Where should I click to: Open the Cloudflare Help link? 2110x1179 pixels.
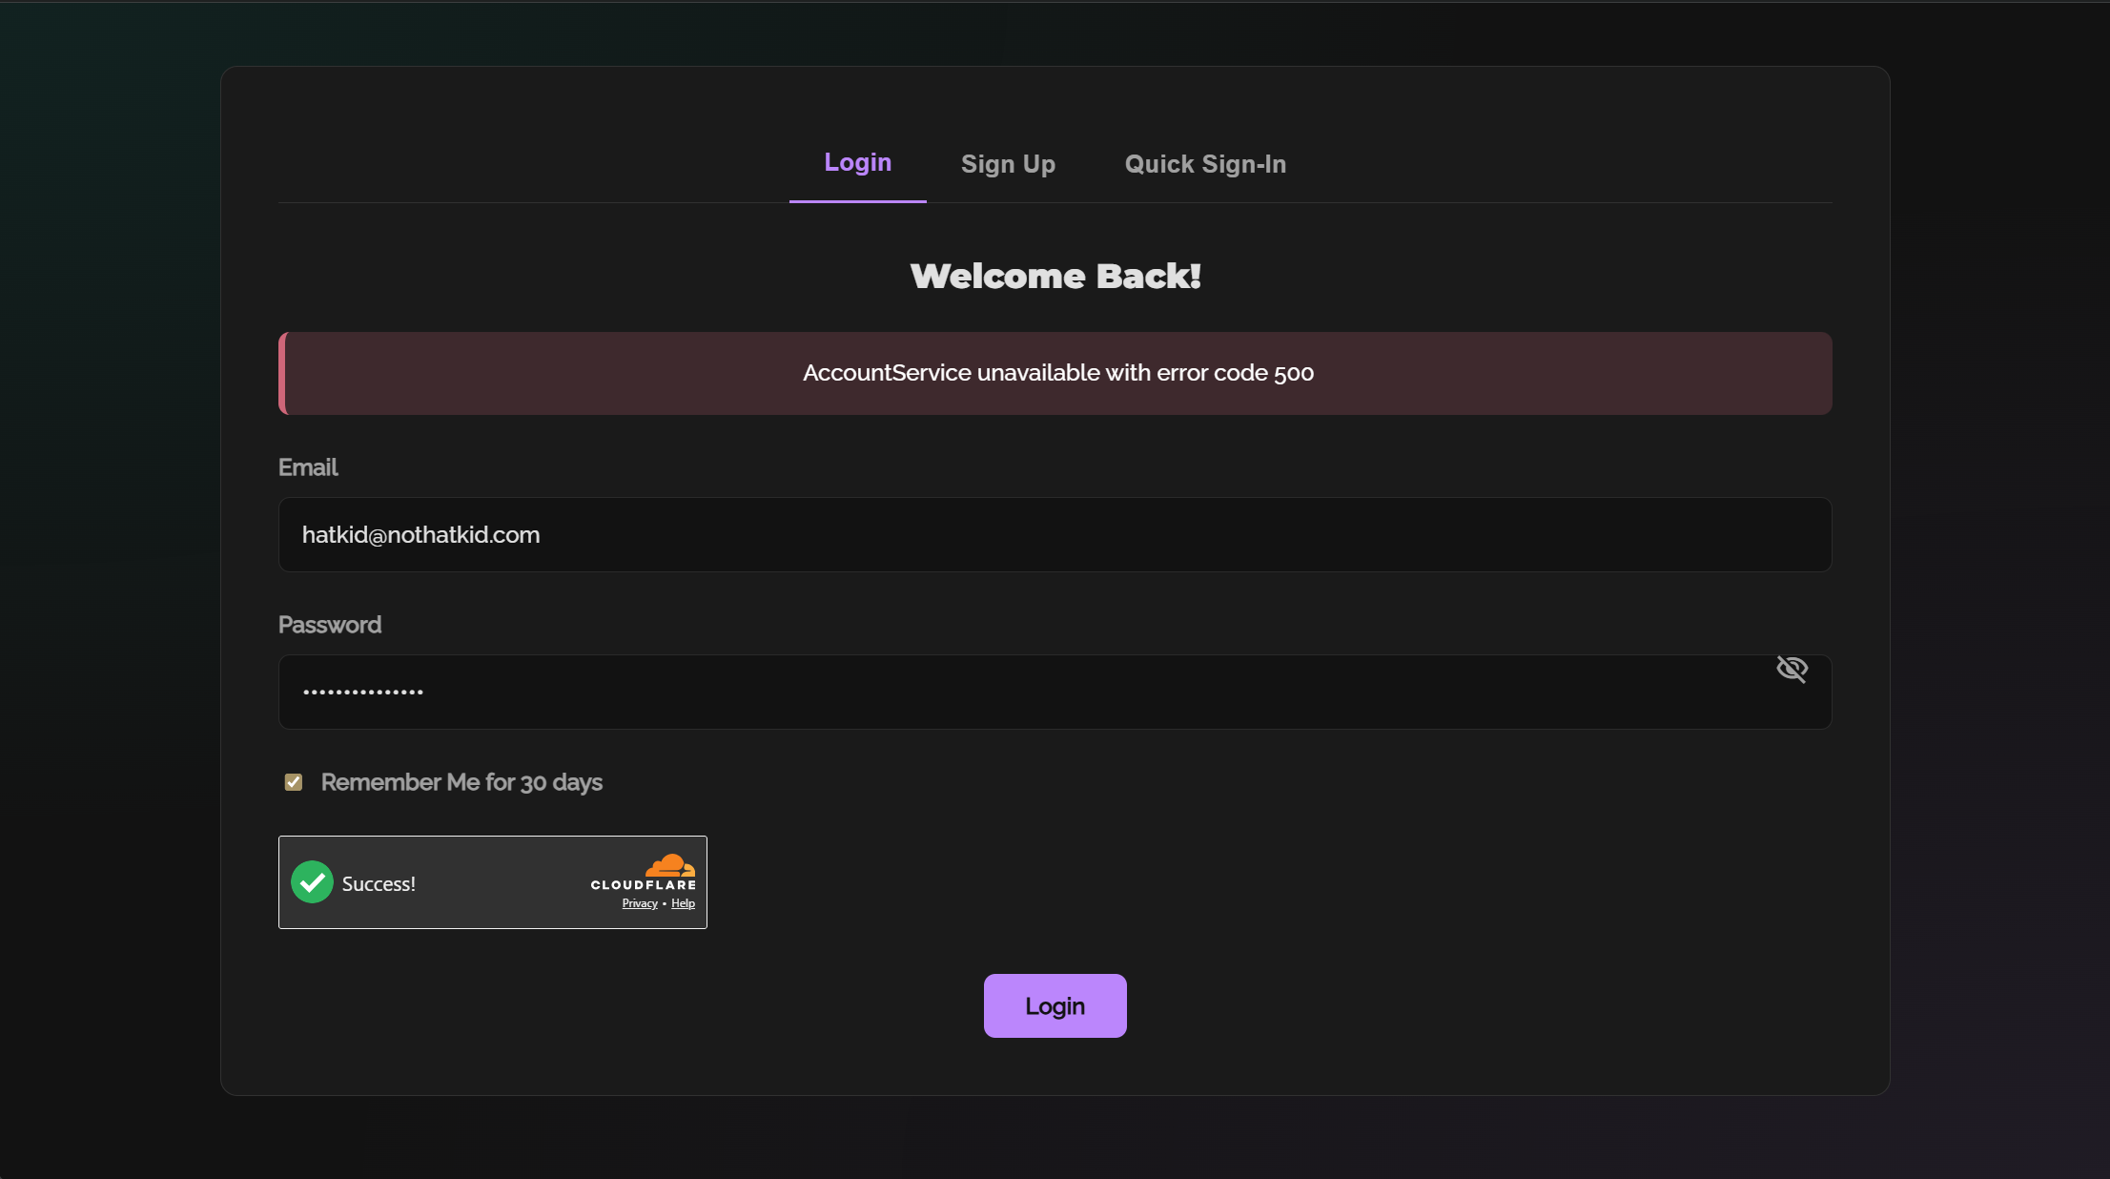pos(683,903)
